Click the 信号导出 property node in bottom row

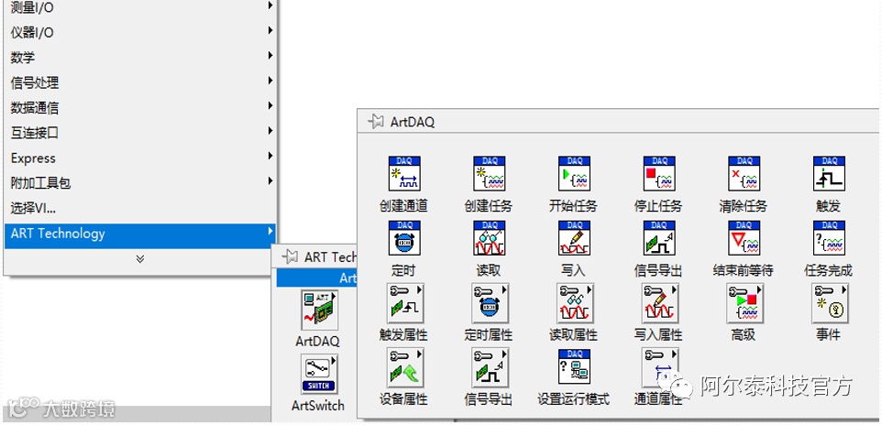click(490, 367)
